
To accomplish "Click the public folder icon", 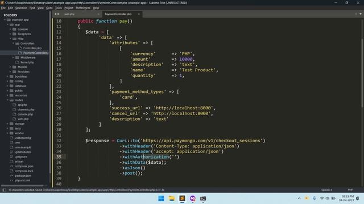I will pos(11,91).
